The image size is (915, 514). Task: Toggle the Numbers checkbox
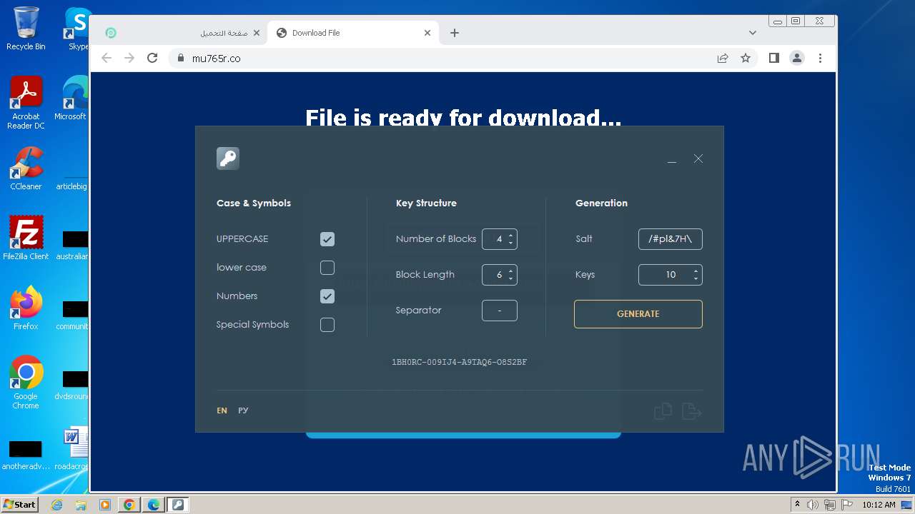click(x=327, y=296)
